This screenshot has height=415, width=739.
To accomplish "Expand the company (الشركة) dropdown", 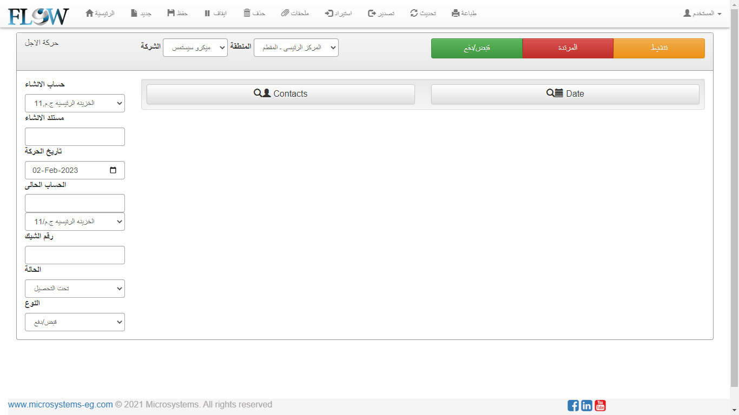I will (x=195, y=48).
